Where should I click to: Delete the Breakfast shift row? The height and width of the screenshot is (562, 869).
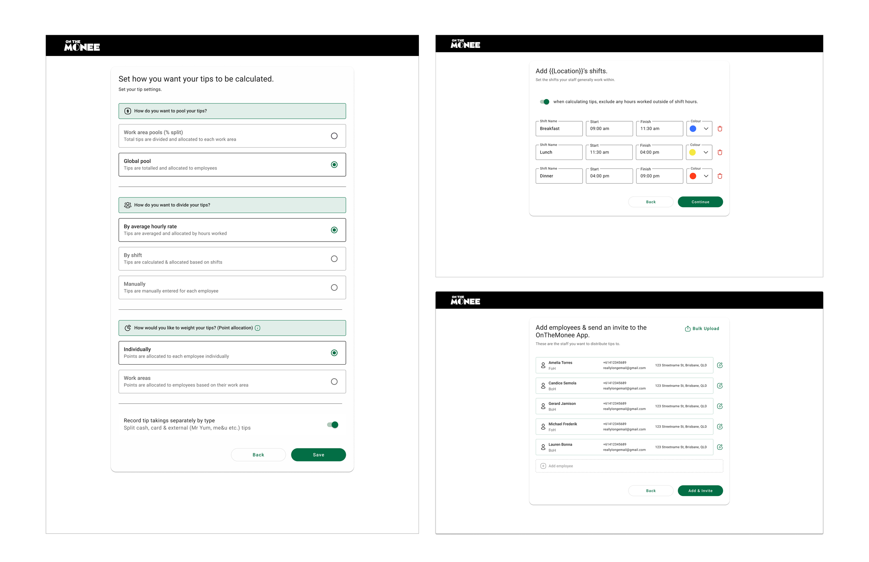[720, 129]
